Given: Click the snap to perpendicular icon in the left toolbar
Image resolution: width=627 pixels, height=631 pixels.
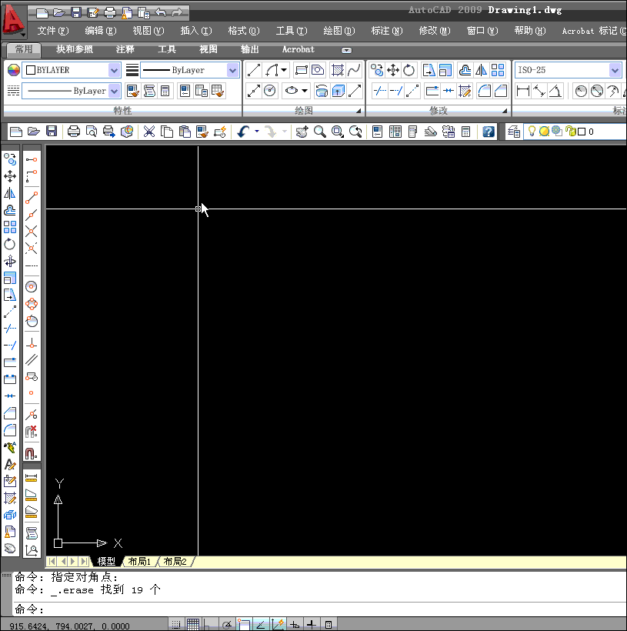Looking at the screenshot, I should pos(32,343).
